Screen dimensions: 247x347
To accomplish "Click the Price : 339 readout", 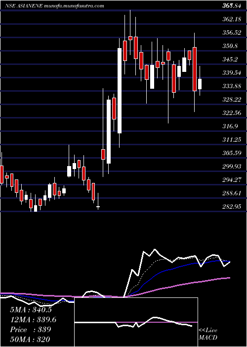I will [31, 330].
